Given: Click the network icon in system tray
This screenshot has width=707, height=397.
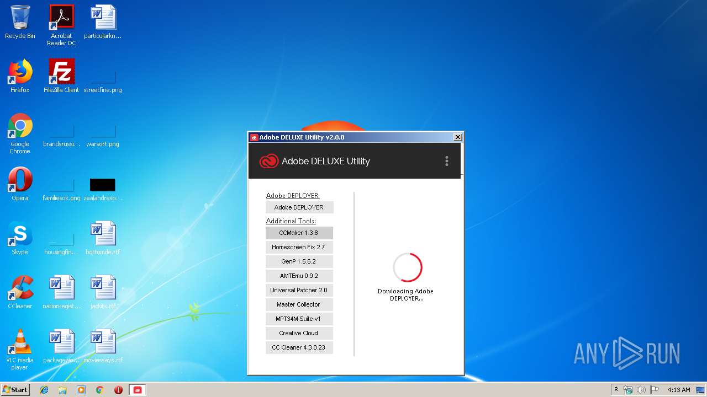Looking at the screenshot, I should [x=628, y=390].
